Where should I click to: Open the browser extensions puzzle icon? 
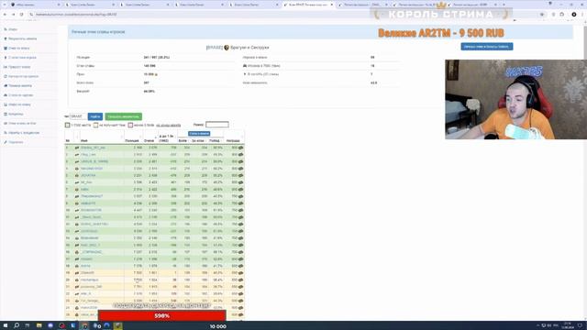click(562, 15)
